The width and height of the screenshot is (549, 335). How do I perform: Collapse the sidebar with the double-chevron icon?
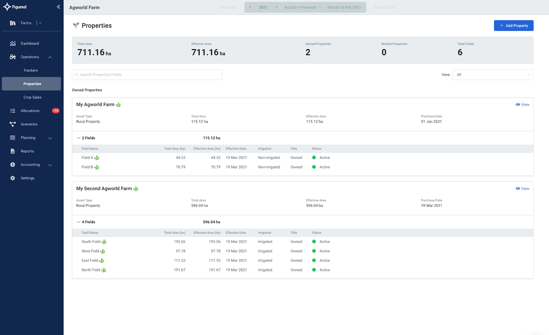(58, 6)
